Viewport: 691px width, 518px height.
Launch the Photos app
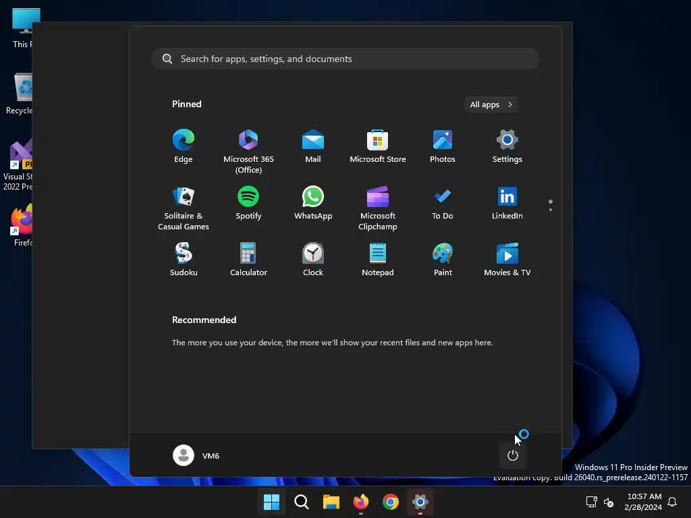(443, 146)
